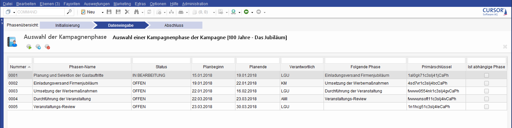Viewport: 512px width, 128px height.
Task: Toggle dependent phase checkbox for row 0002
Action: tap(487, 83)
